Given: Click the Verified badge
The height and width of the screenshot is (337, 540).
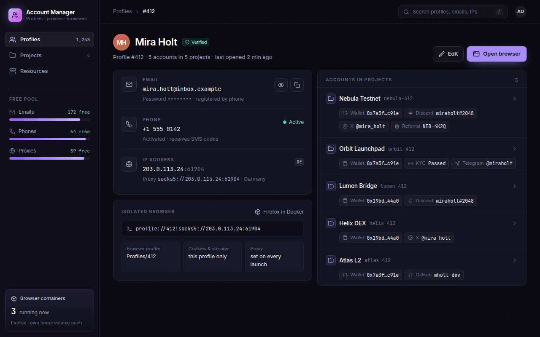Looking at the screenshot, I should [196, 42].
